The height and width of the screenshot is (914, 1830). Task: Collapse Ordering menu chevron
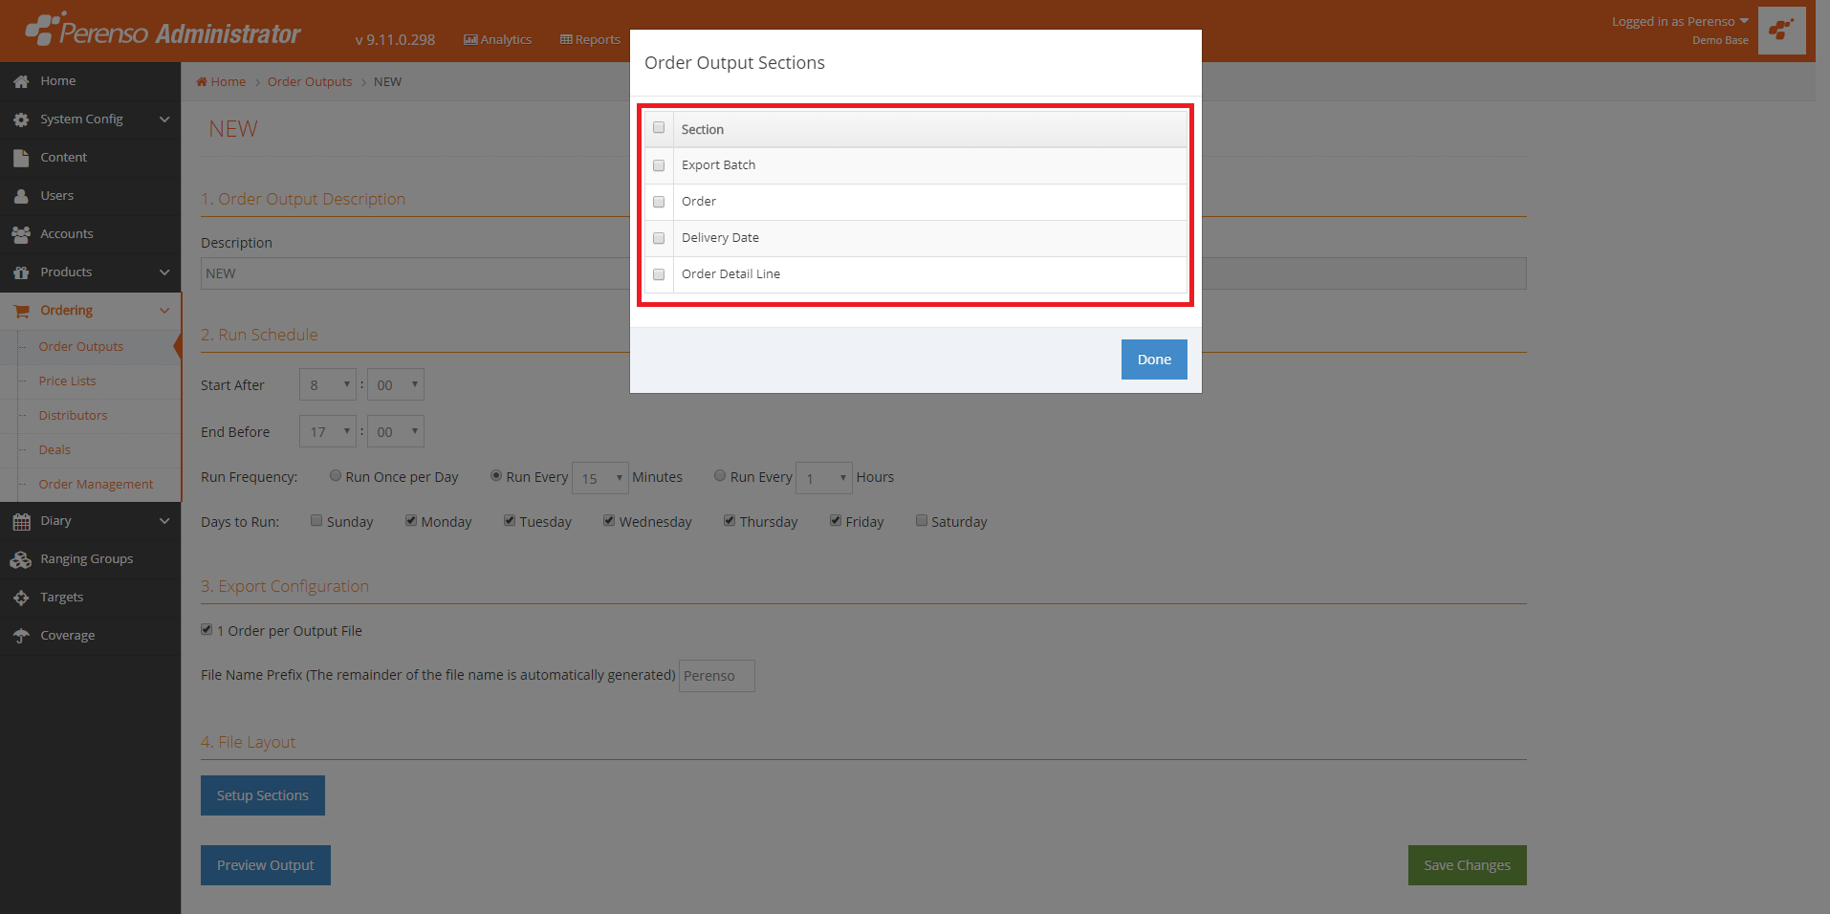point(164,311)
